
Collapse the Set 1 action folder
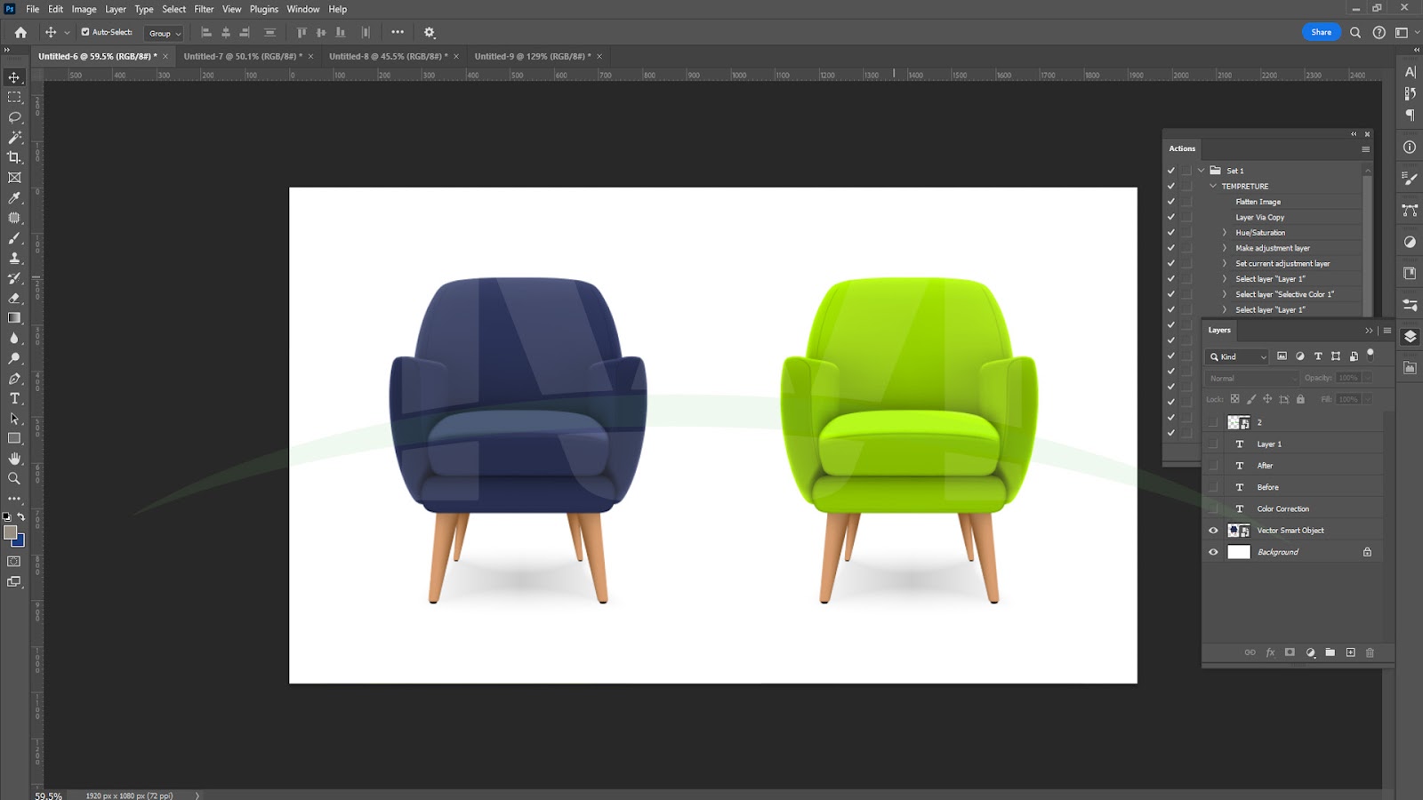1202,171
